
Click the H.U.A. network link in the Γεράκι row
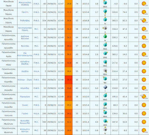37,113
